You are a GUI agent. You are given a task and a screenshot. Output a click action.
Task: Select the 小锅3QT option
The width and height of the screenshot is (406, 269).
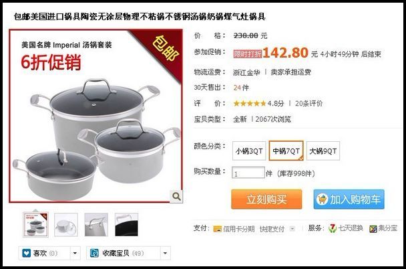(x=249, y=151)
